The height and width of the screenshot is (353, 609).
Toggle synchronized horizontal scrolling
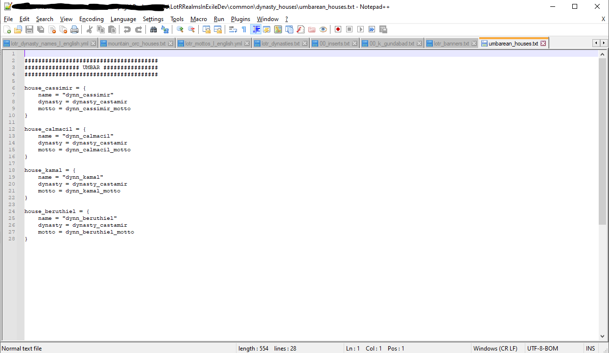click(x=218, y=29)
